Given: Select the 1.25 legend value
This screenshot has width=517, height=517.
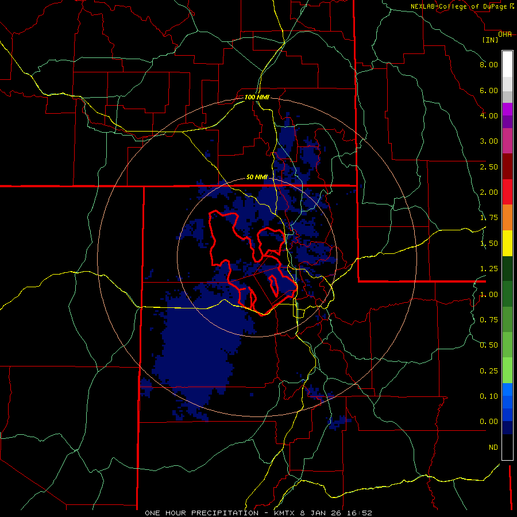Looking at the screenshot, I should pos(489,269).
